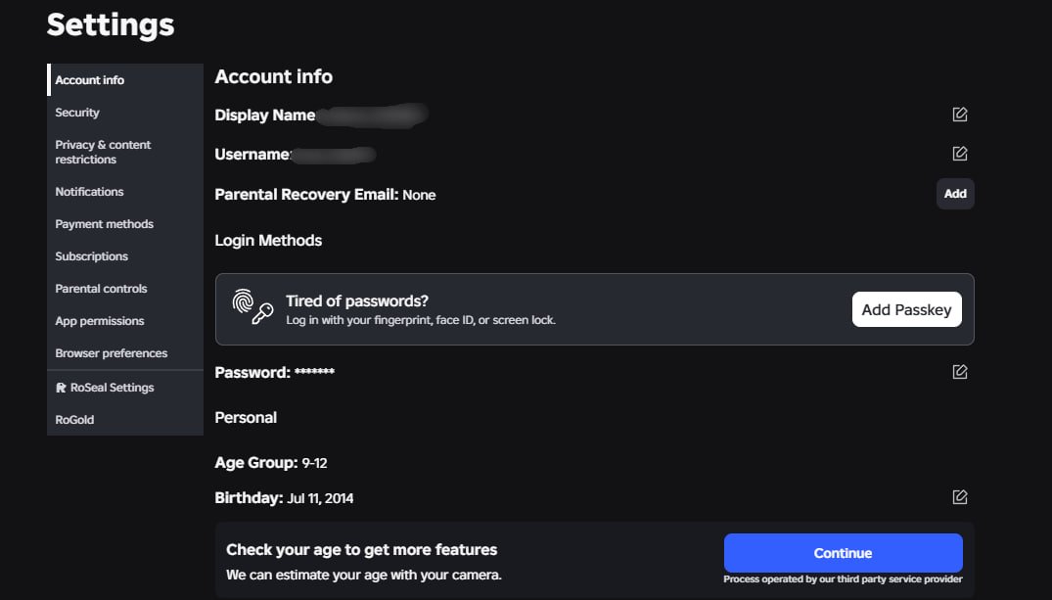Add a Parental Recovery Email
1052x600 pixels.
tap(955, 194)
